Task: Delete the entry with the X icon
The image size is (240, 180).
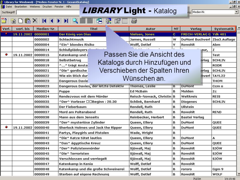Action: coord(35,21)
